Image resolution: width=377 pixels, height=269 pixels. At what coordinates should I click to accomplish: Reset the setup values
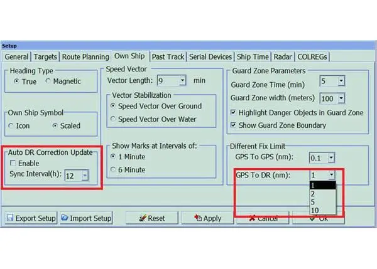[152, 218]
